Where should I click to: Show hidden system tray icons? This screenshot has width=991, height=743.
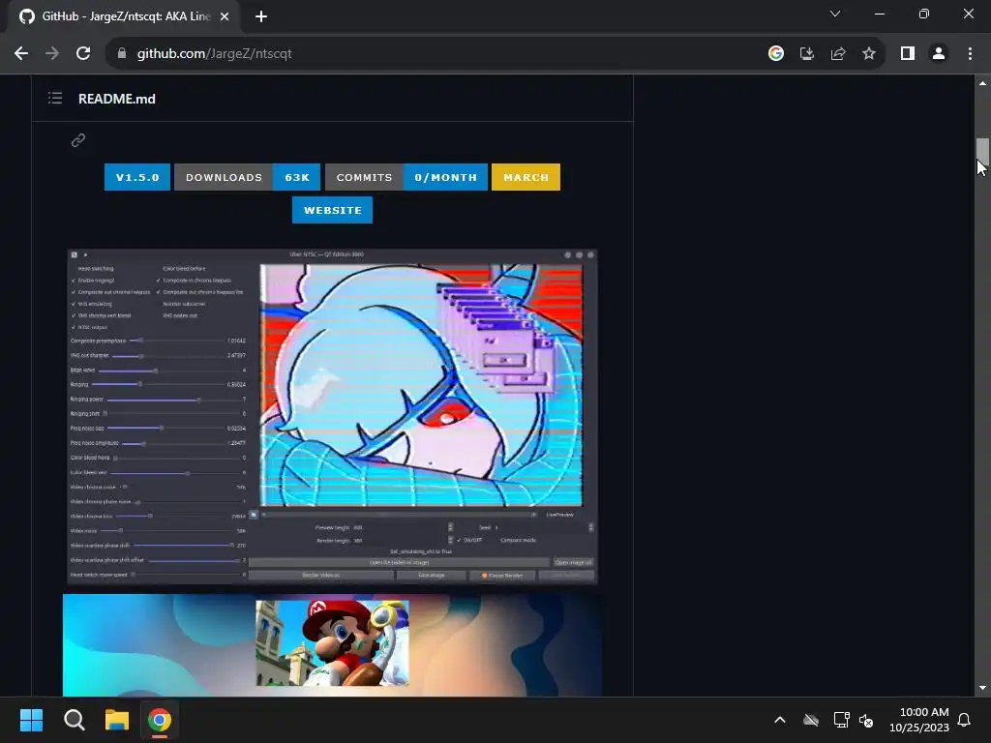(x=780, y=720)
